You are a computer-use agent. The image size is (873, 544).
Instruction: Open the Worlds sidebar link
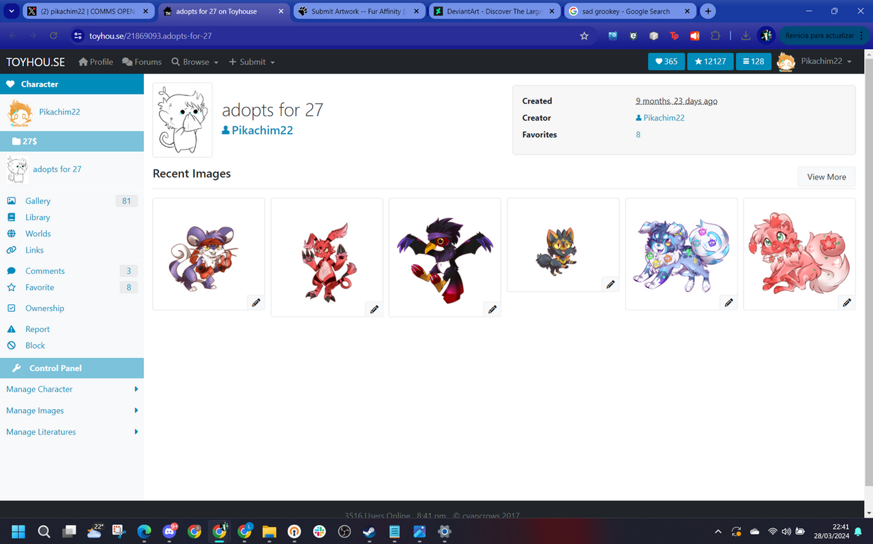tap(38, 234)
